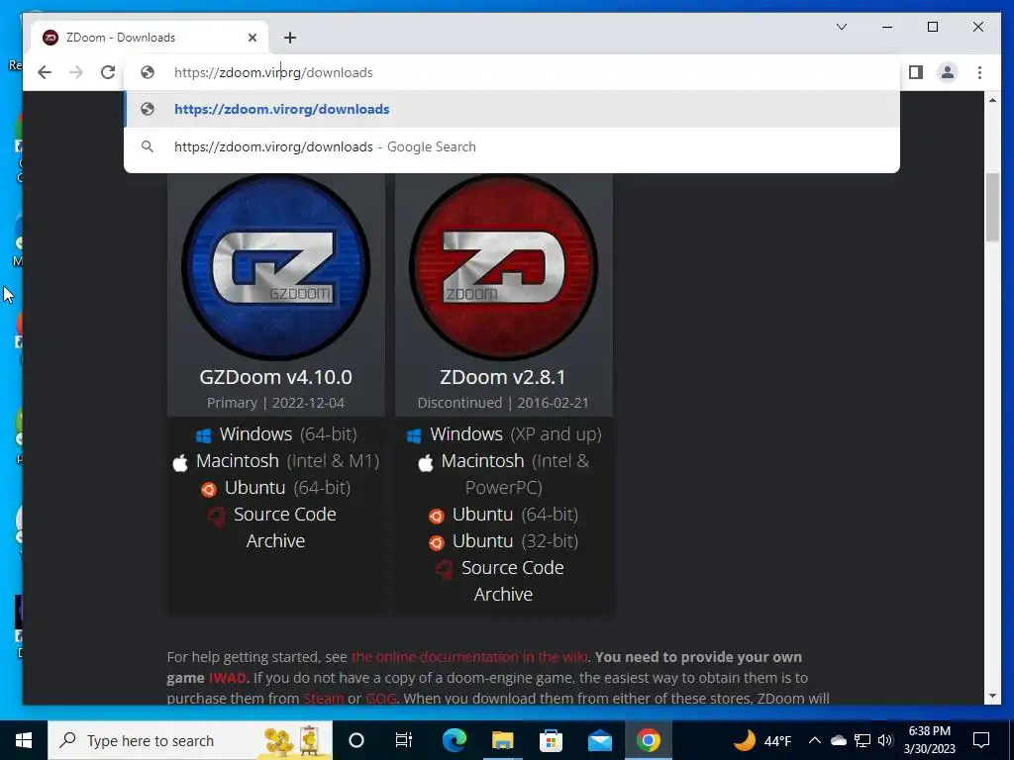The width and height of the screenshot is (1014, 760).
Task: Click the Windows icon beside GZDoom Windows
Action: coord(204,435)
